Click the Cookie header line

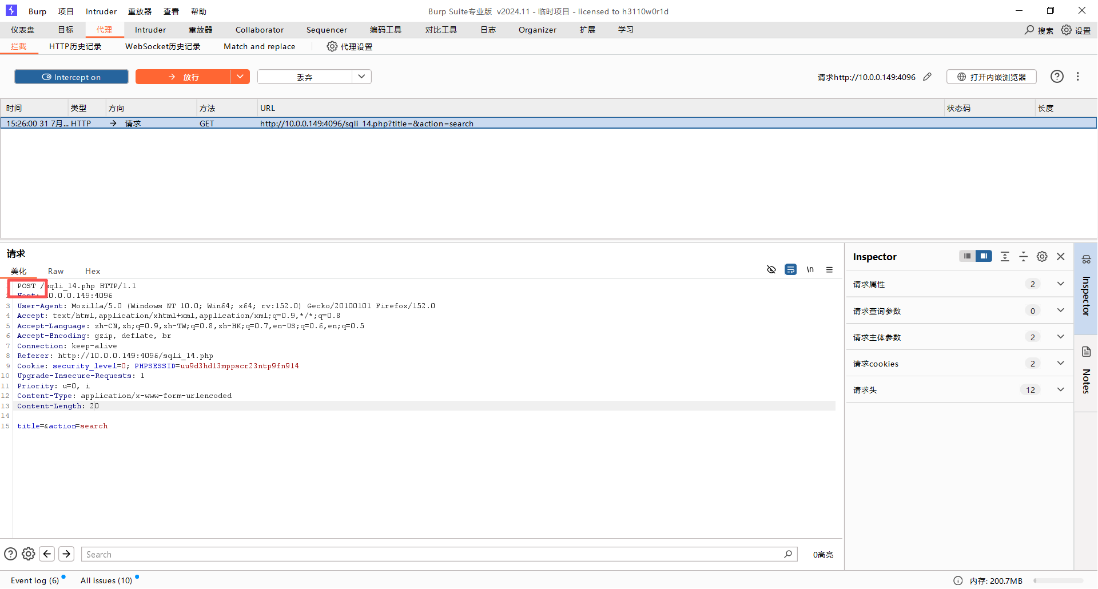coord(158,366)
